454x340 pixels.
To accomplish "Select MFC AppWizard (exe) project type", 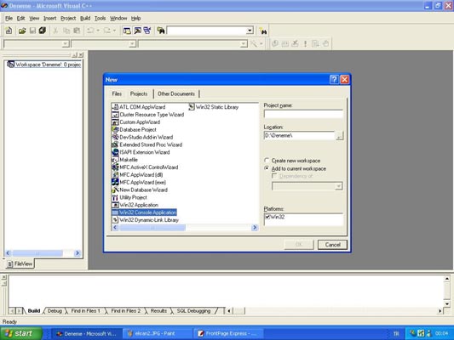I will (139, 182).
